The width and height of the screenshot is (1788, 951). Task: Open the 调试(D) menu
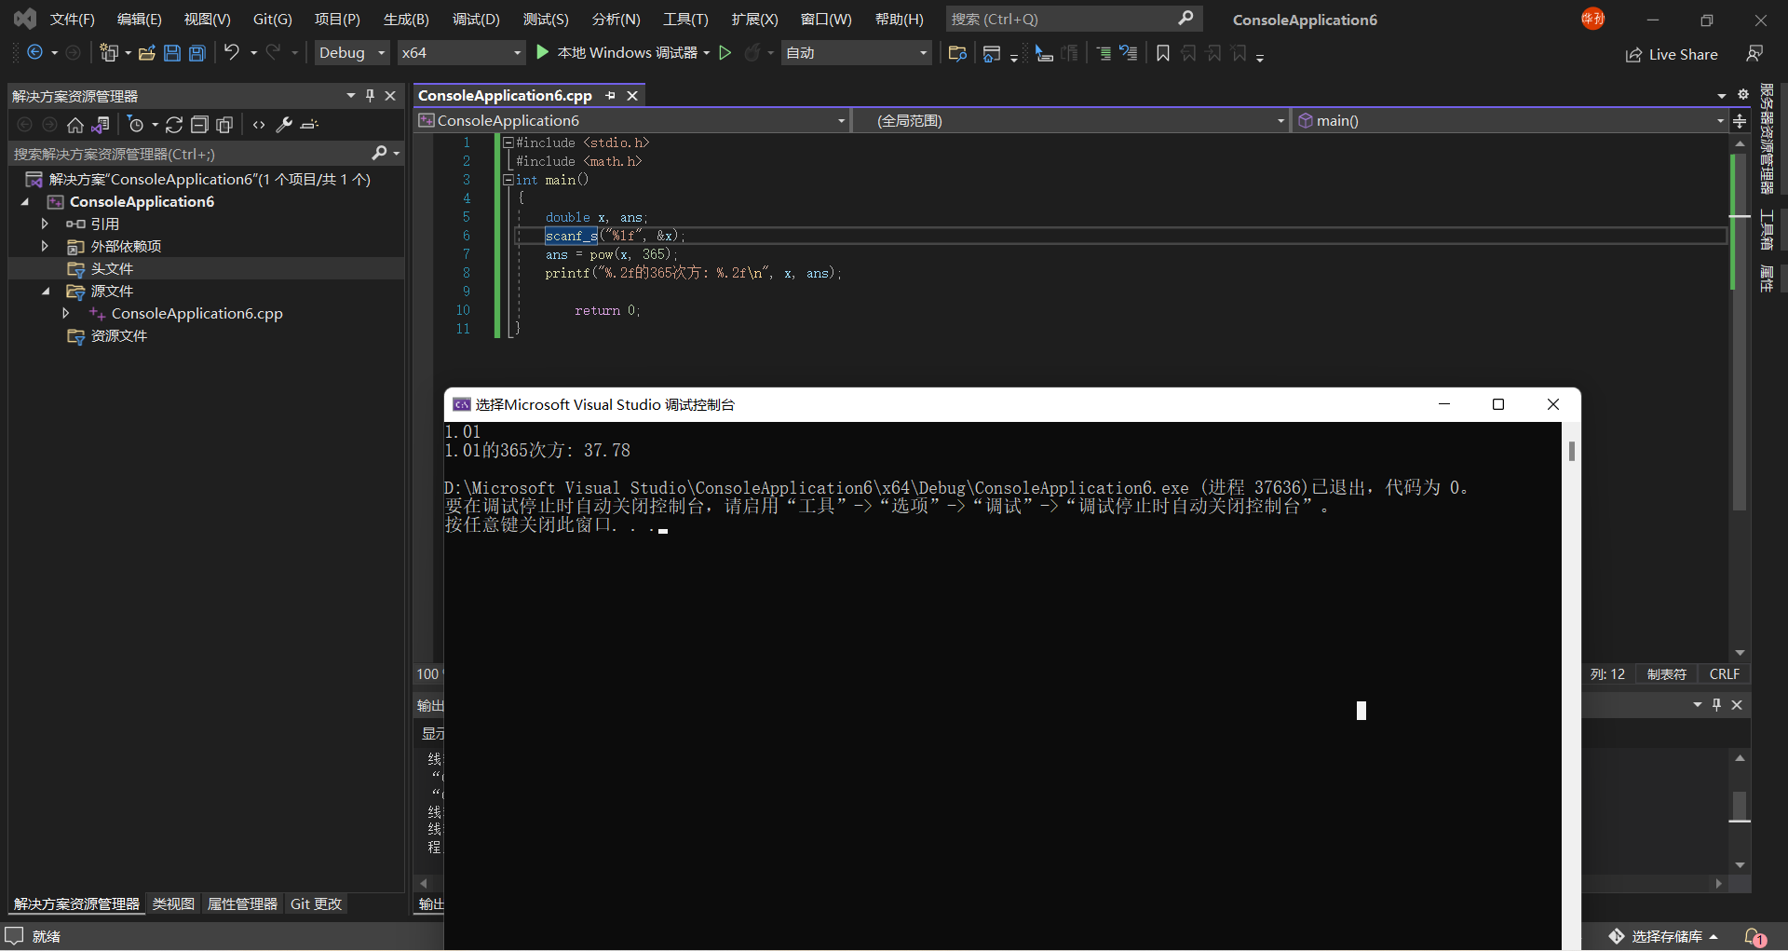[476, 20]
